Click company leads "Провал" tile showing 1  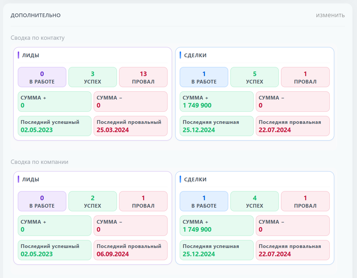[143, 201]
